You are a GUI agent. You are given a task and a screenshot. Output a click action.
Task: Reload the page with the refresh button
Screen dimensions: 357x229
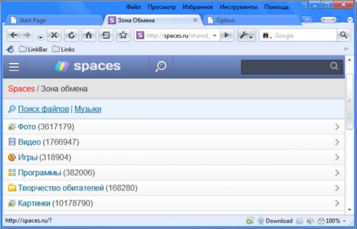click(x=71, y=35)
